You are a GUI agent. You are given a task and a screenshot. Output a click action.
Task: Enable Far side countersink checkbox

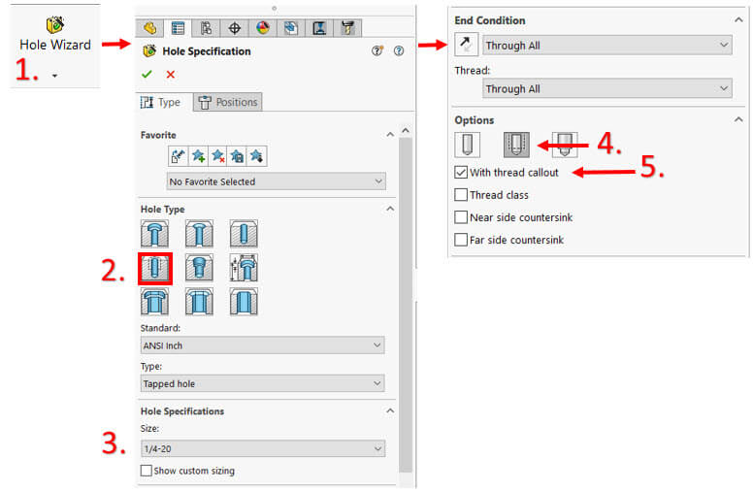click(x=461, y=240)
